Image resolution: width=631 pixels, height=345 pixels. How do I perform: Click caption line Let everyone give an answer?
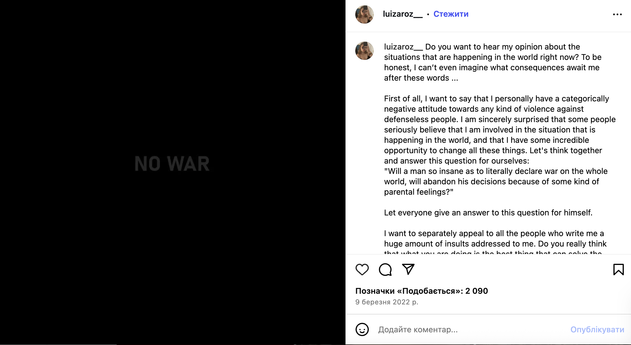[x=488, y=213]
